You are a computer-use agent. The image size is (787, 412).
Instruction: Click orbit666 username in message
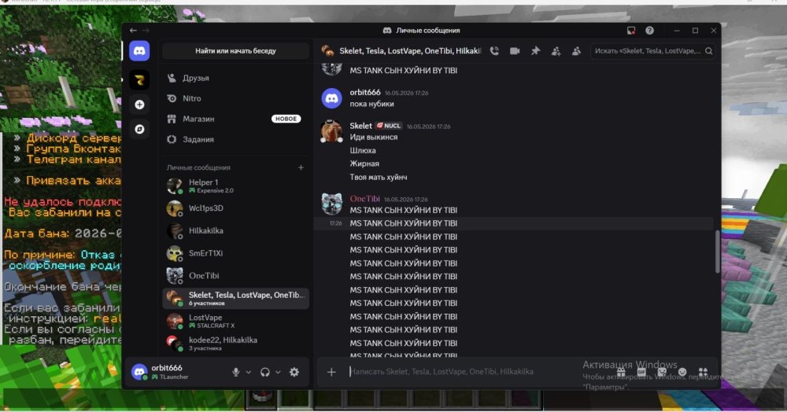[x=365, y=92]
